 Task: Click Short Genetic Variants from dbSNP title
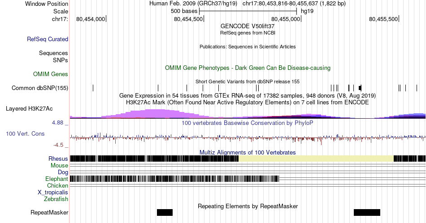point(248,81)
